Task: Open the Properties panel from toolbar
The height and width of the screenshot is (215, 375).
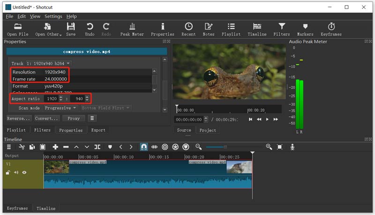Action: pos(163,29)
